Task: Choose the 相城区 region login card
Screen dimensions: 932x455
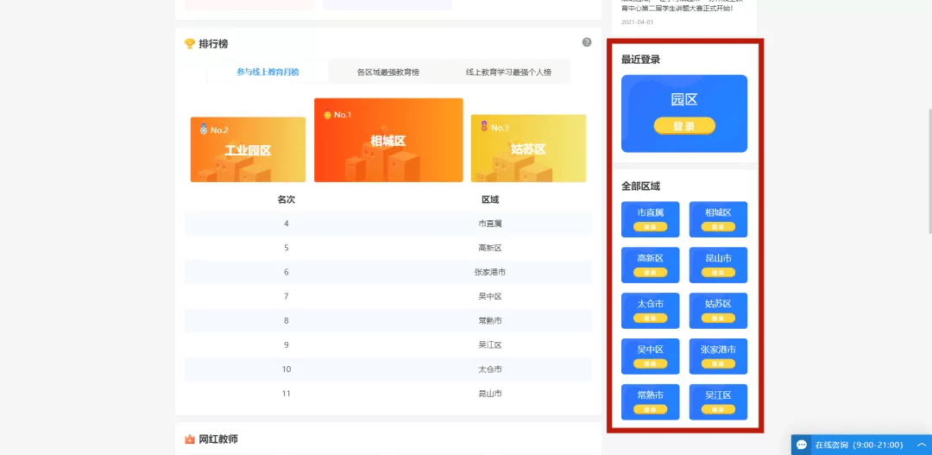Action: 718,219
